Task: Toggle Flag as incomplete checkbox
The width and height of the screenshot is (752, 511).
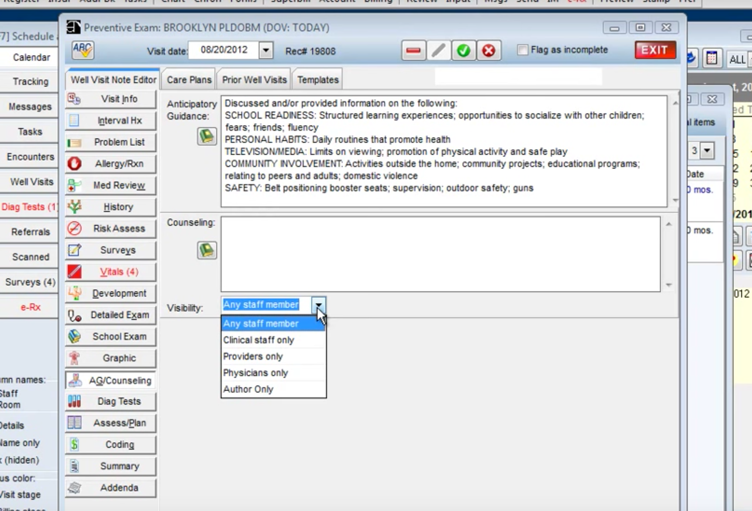Action: click(x=522, y=50)
